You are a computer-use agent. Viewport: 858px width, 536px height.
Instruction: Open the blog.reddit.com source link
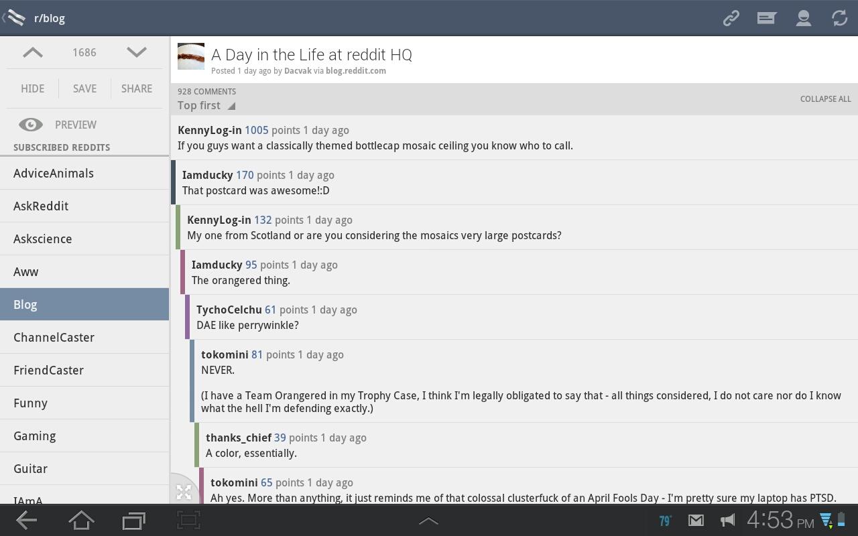click(355, 71)
